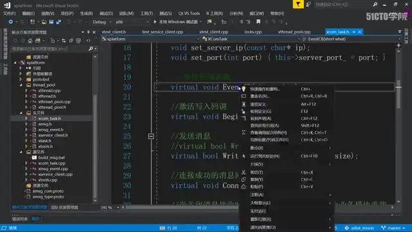Click the quick launch search icon
The height and width of the screenshot is (232, 412).
375,5
